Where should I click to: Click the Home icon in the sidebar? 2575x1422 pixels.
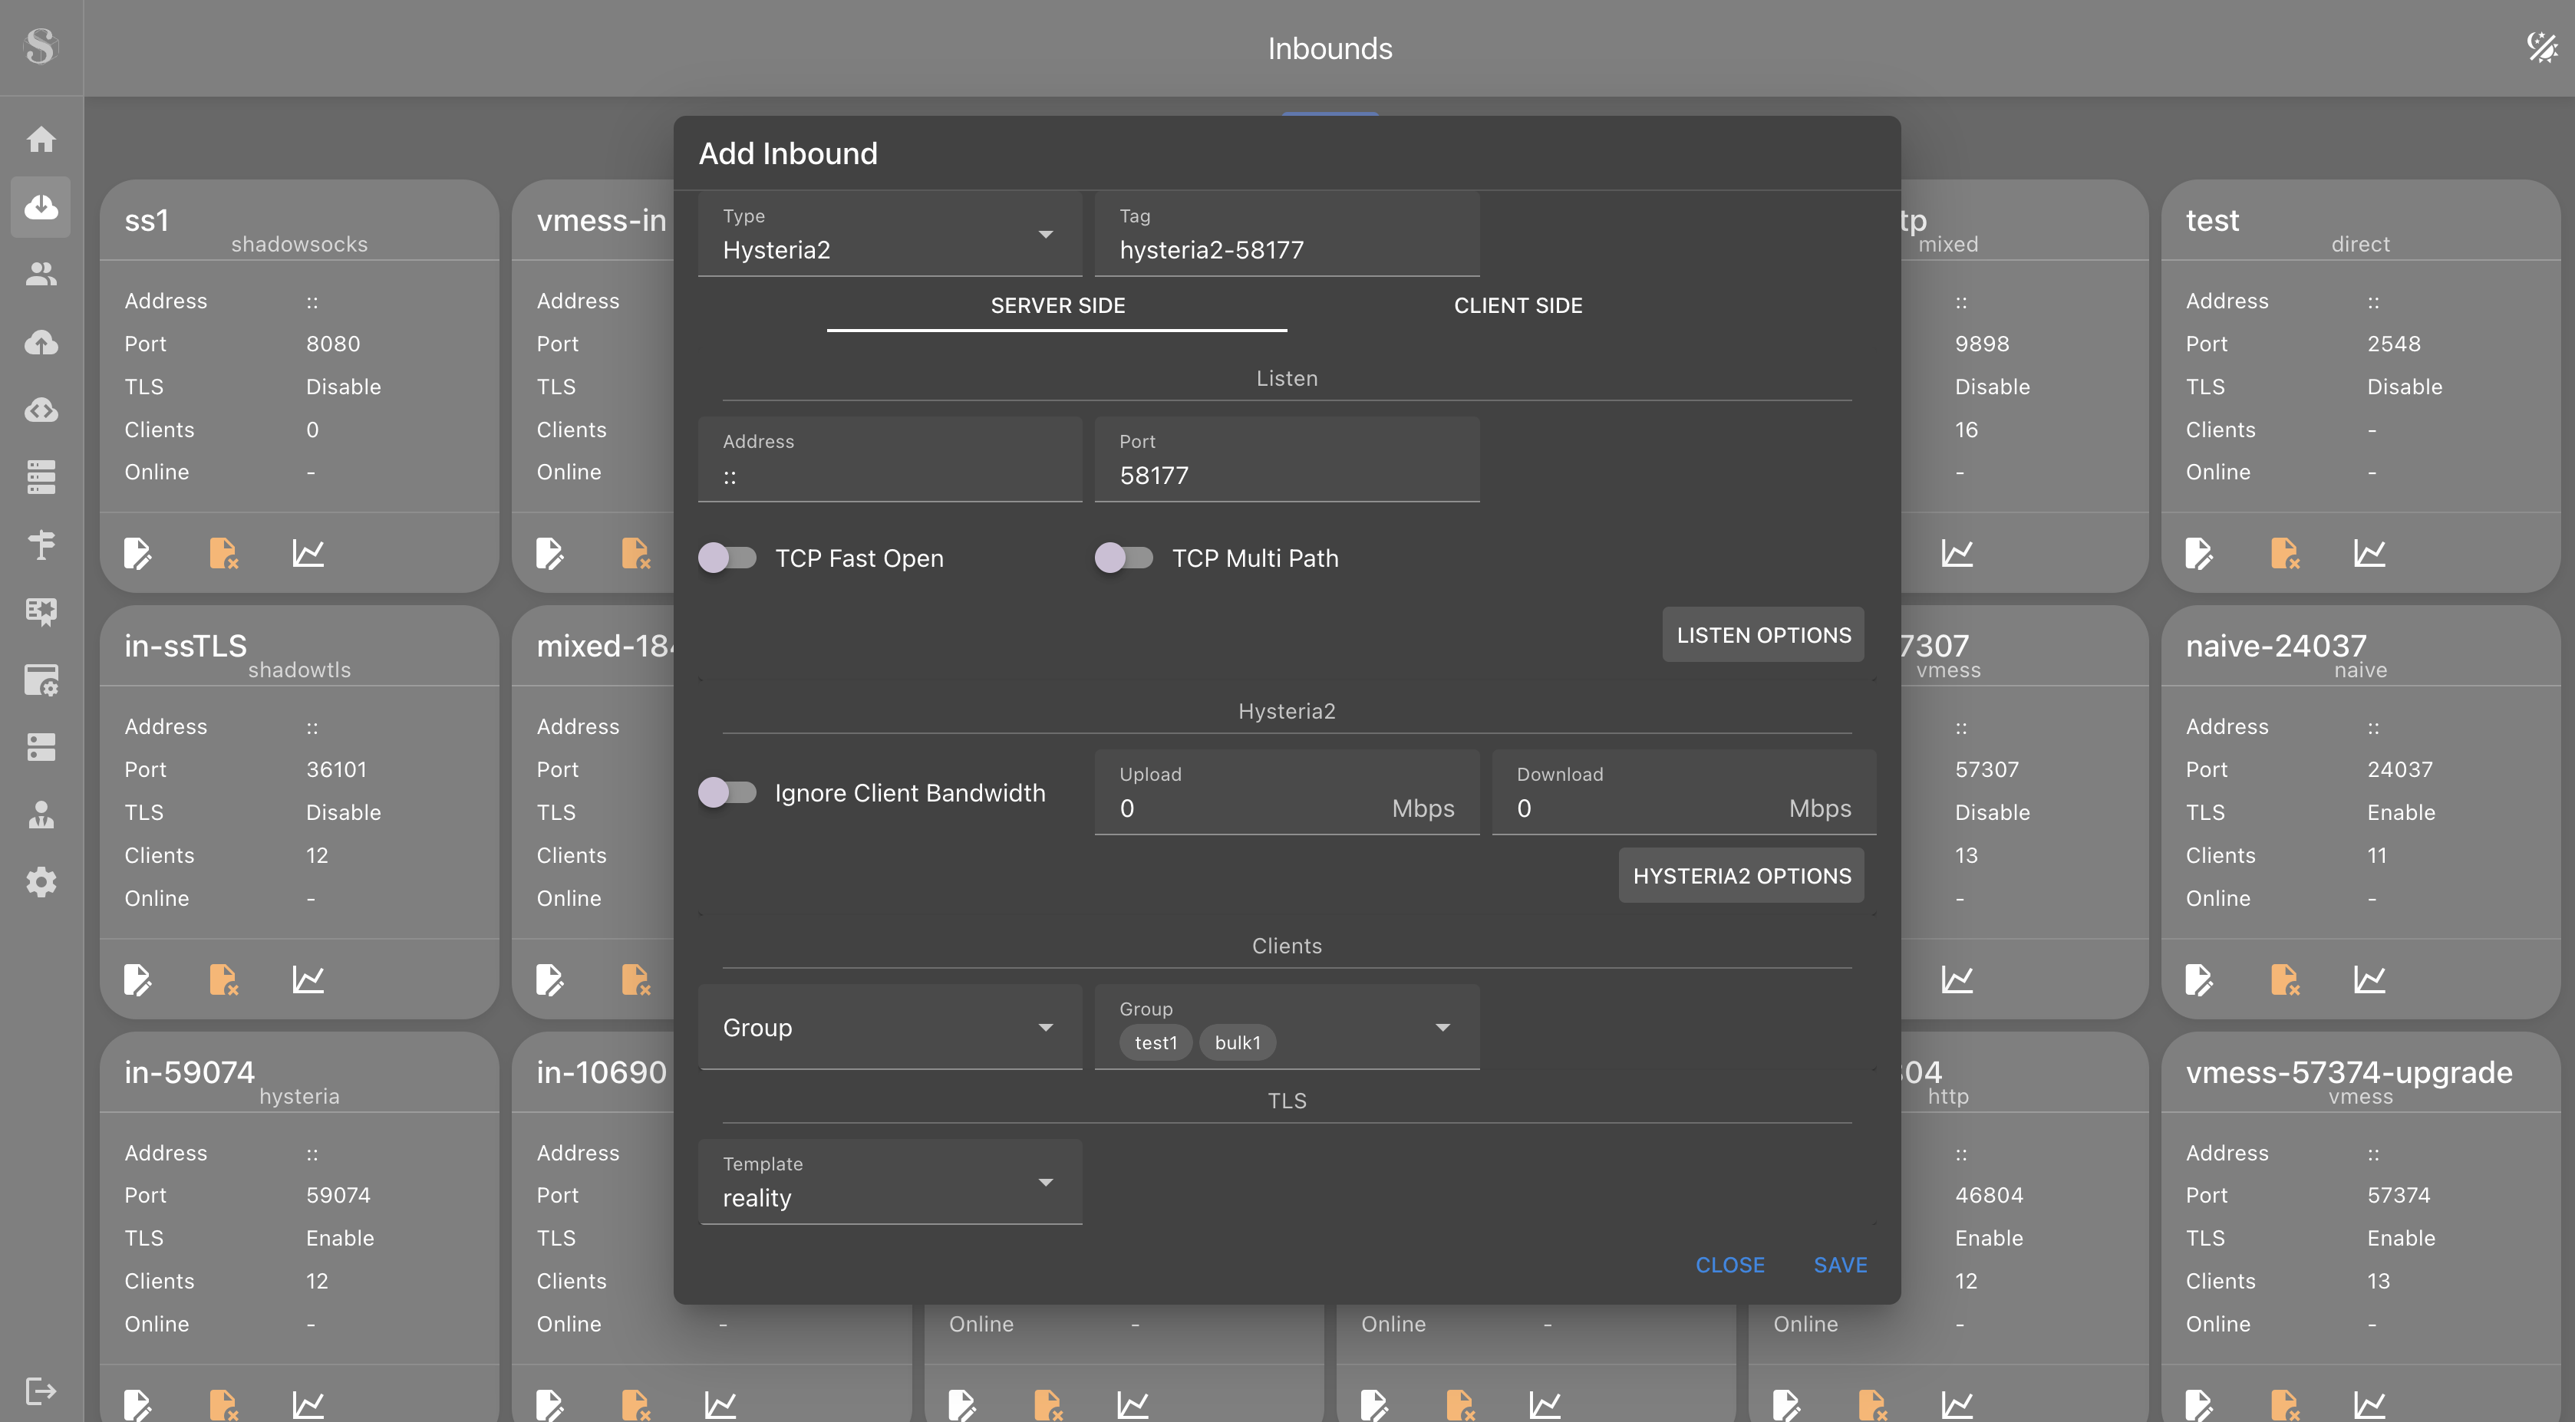[41, 139]
